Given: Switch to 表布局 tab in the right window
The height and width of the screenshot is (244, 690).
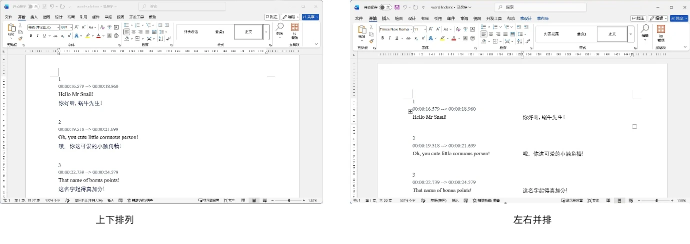Looking at the screenshot, I should [x=543, y=18].
